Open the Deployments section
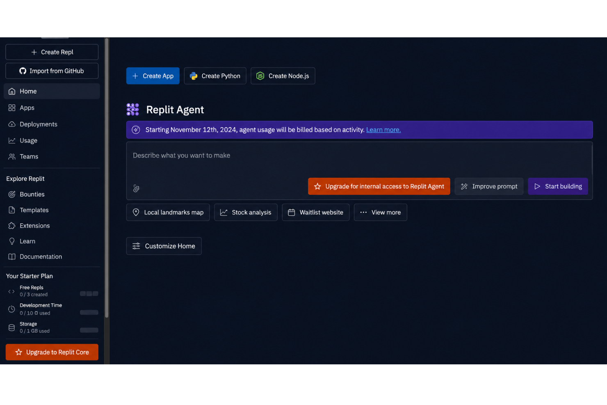 point(52,124)
